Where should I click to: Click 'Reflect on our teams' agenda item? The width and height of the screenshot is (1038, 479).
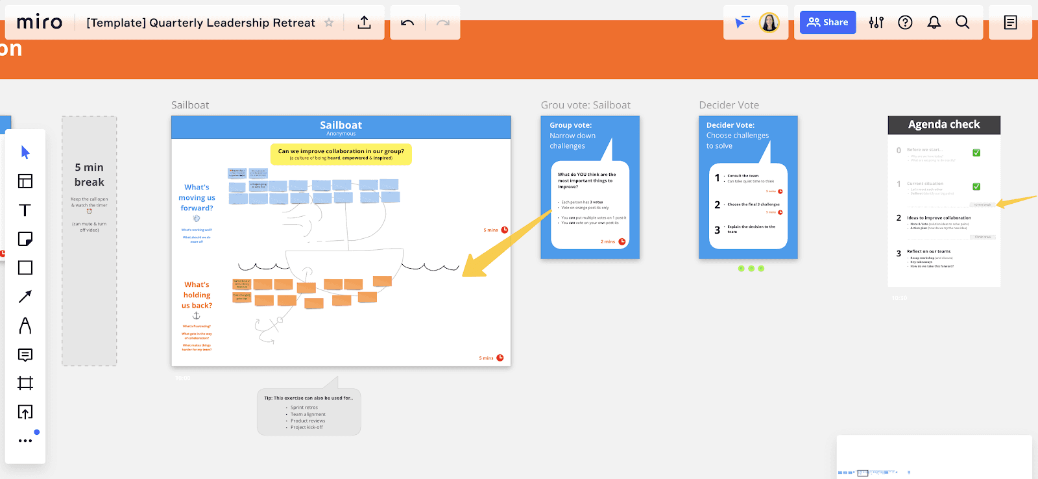pos(928,252)
